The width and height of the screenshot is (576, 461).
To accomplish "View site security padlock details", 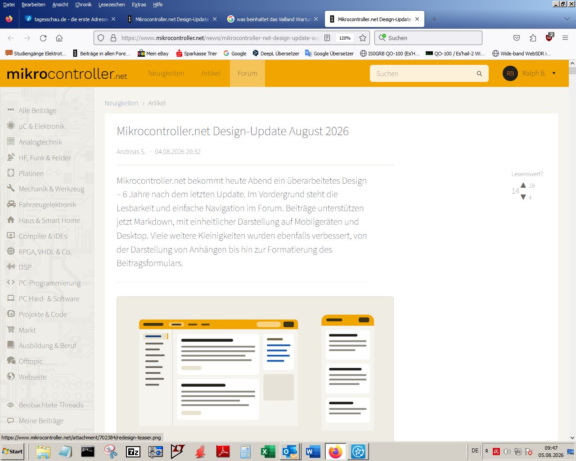I will (113, 38).
